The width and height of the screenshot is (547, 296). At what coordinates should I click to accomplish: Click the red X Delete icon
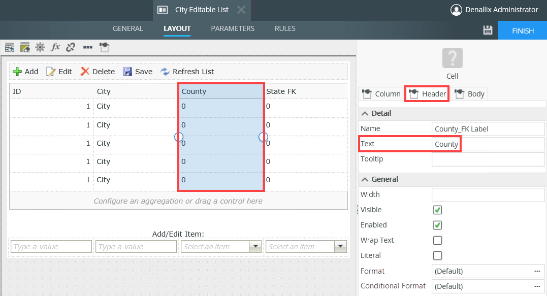point(85,72)
